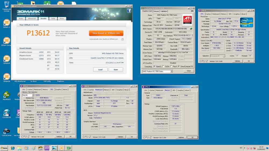Toggle the DirectCompute 5.0 checkbox
The height and width of the screenshot is (151, 269).
click(x=179, y=66)
